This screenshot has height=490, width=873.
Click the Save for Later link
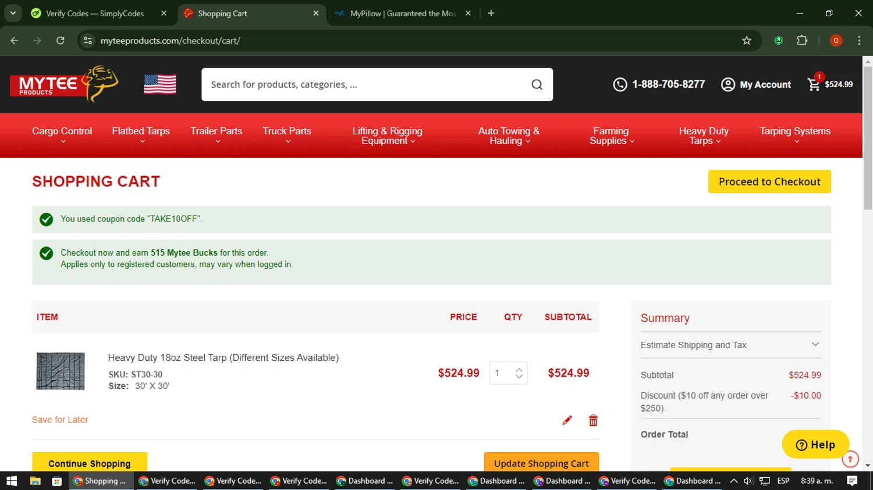point(60,420)
